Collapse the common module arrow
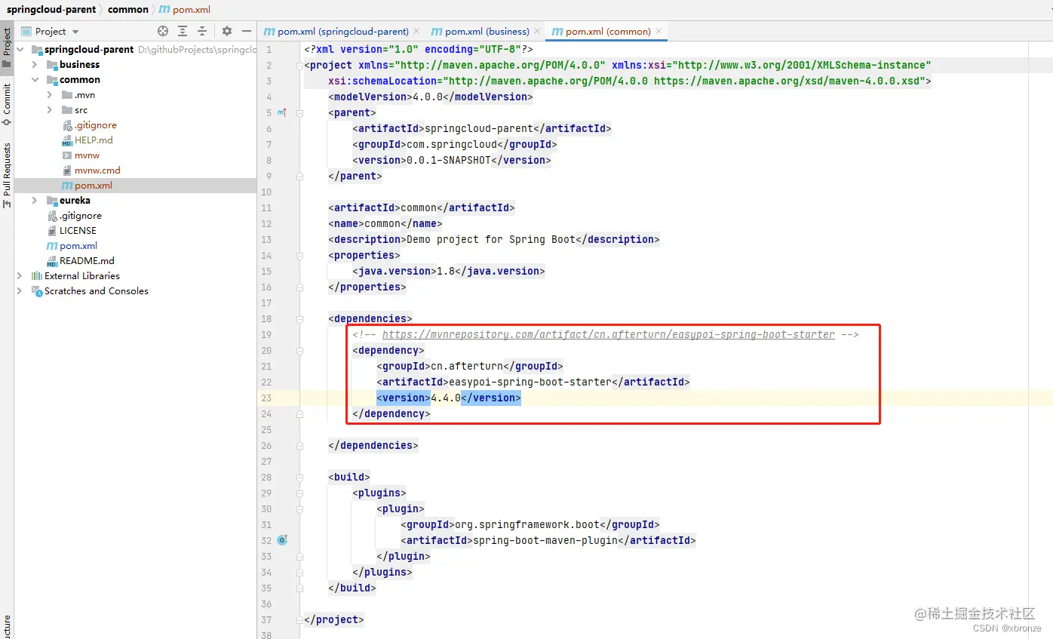 point(35,80)
